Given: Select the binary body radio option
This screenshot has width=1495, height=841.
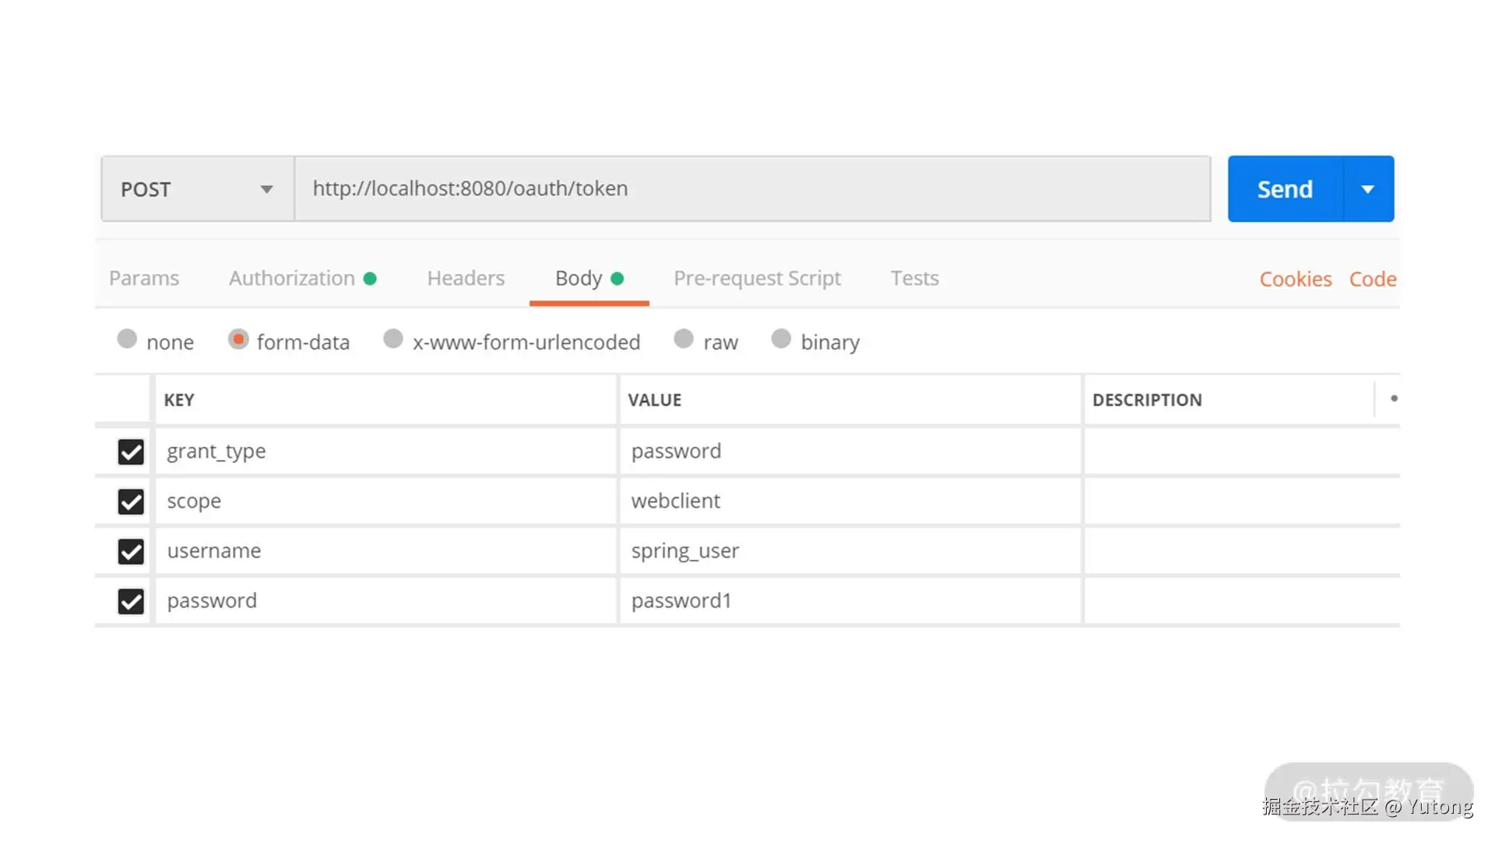Looking at the screenshot, I should click(x=781, y=340).
